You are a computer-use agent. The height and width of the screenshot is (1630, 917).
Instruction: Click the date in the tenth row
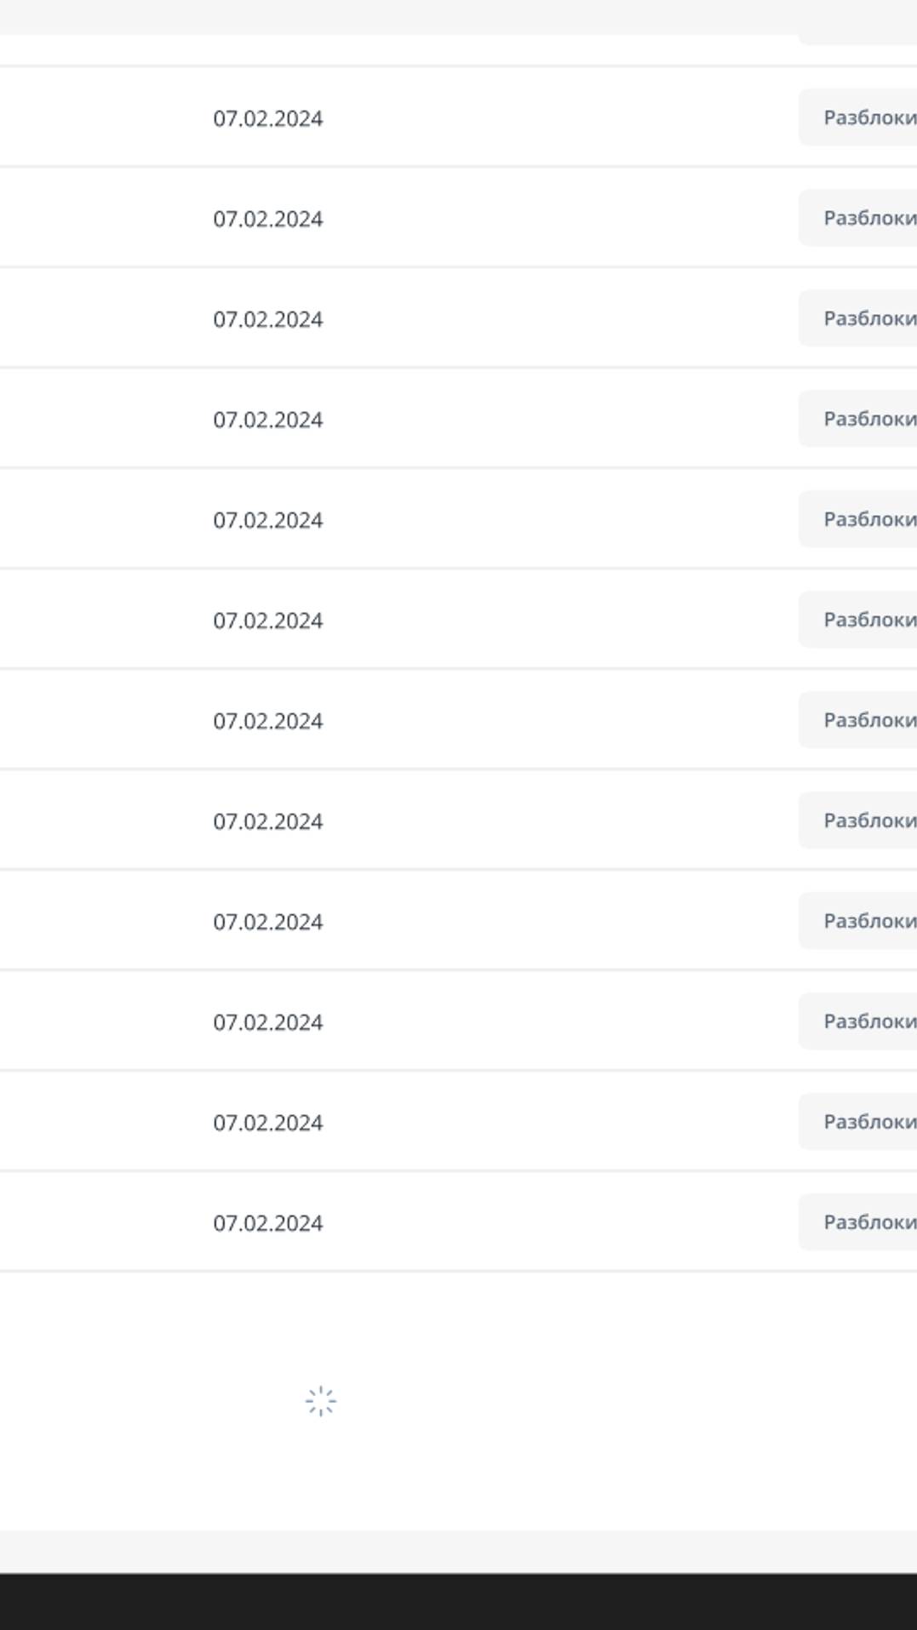click(x=268, y=1022)
